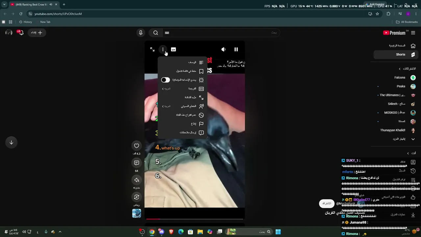
Task: Open Microsoft Edge from the taskbar
Action: point(181,232)
